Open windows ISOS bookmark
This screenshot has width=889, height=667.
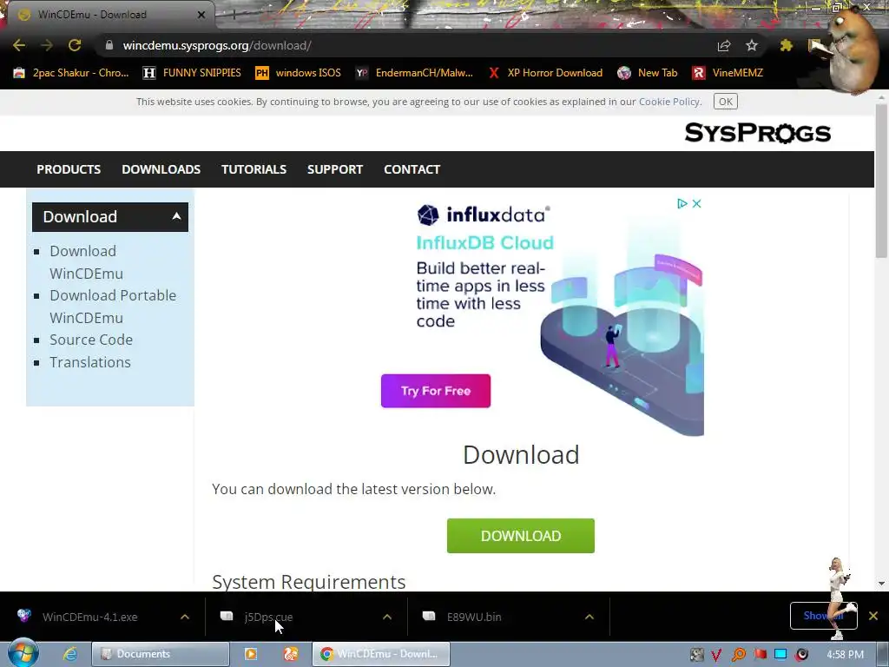[299, 73]
